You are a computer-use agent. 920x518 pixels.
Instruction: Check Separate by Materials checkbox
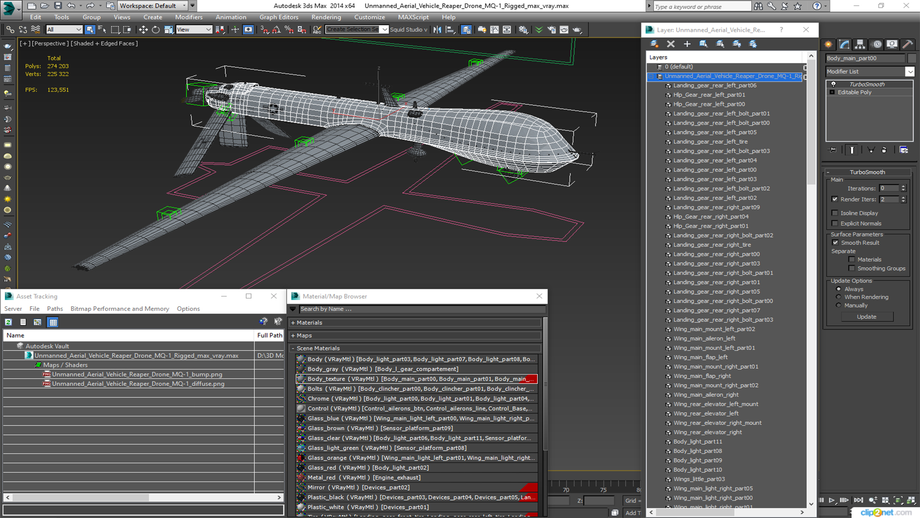851,259
